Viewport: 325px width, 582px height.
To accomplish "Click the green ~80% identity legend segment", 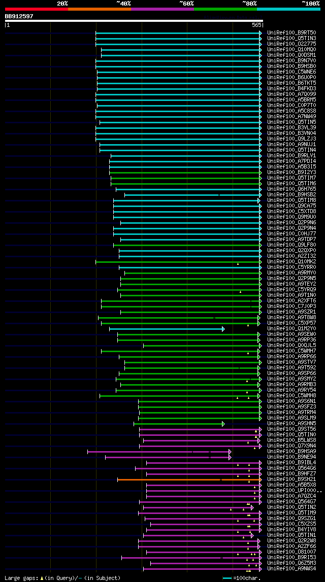I will pyautogui.click(x=225, y=9).
